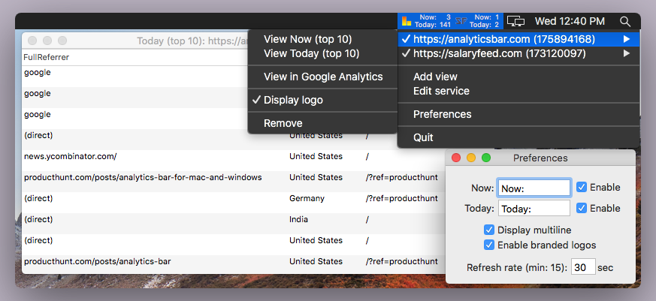Image resolution: width=656 pixels, height=301 pixels.
Task: Select https://analyticsbar.com (175894168) menu entry
Action: [518, 39]
